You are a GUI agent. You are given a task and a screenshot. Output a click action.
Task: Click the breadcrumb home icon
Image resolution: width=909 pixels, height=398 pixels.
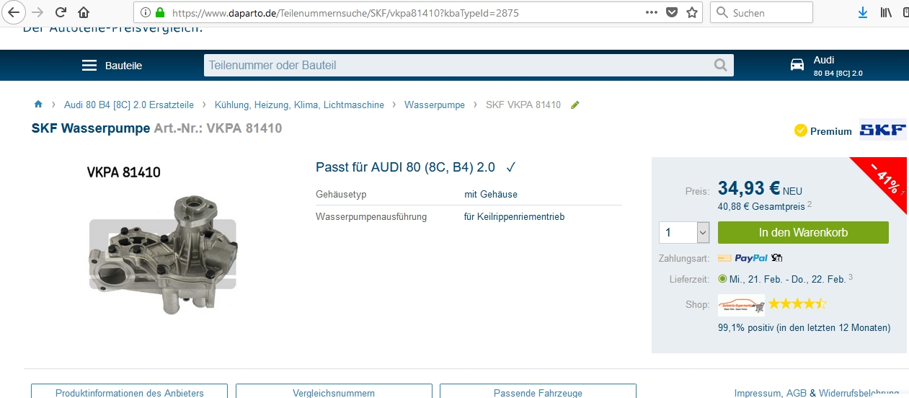pos(38,105)
